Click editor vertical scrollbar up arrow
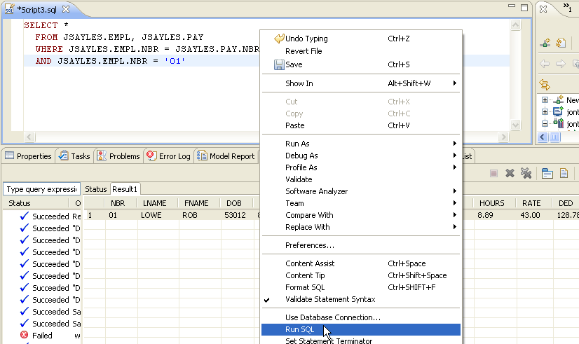The image size is (579, 344). tap(515, 25)
